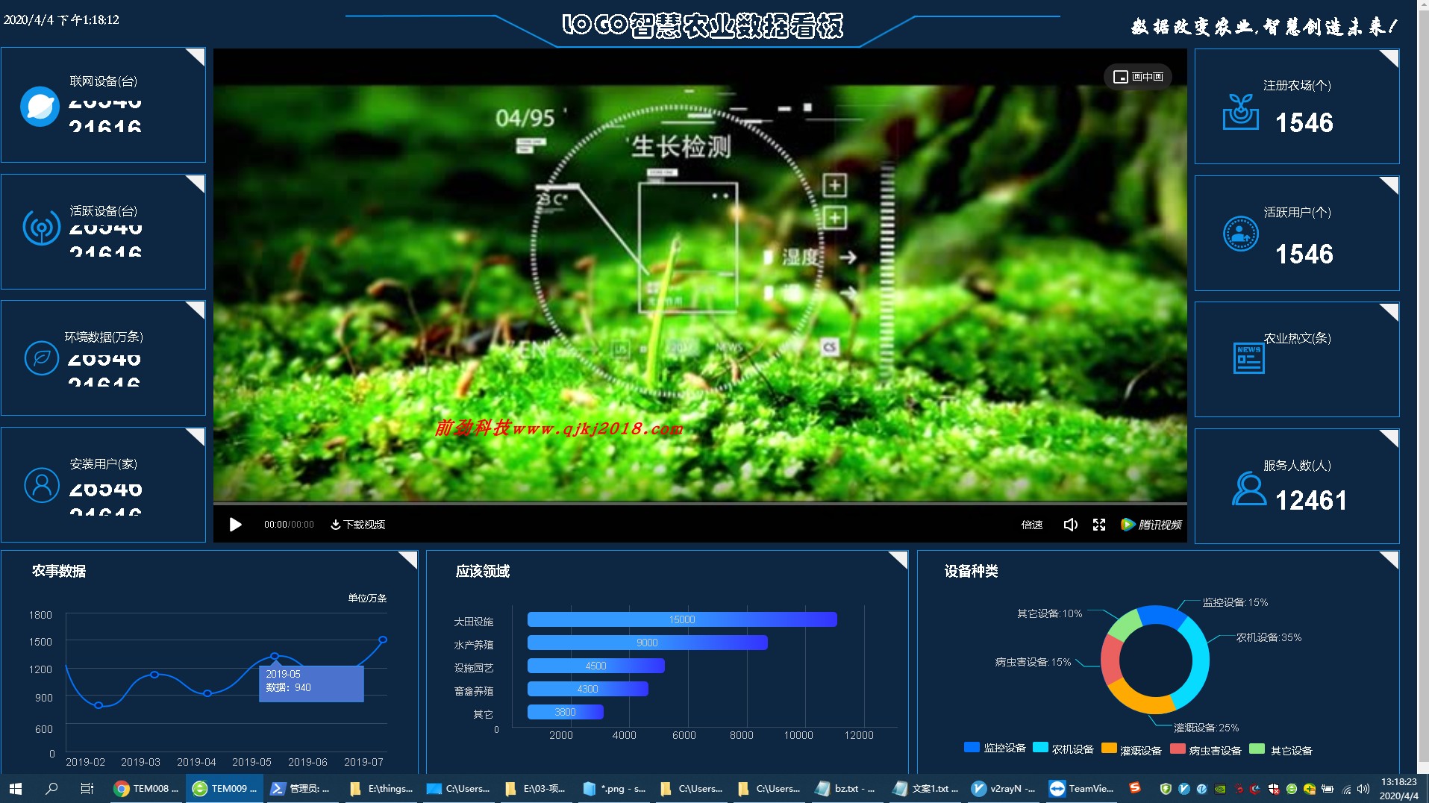1429x803 pixels.
Task: Click the 活跃设备 signal icon
Action: pos(42,227)
